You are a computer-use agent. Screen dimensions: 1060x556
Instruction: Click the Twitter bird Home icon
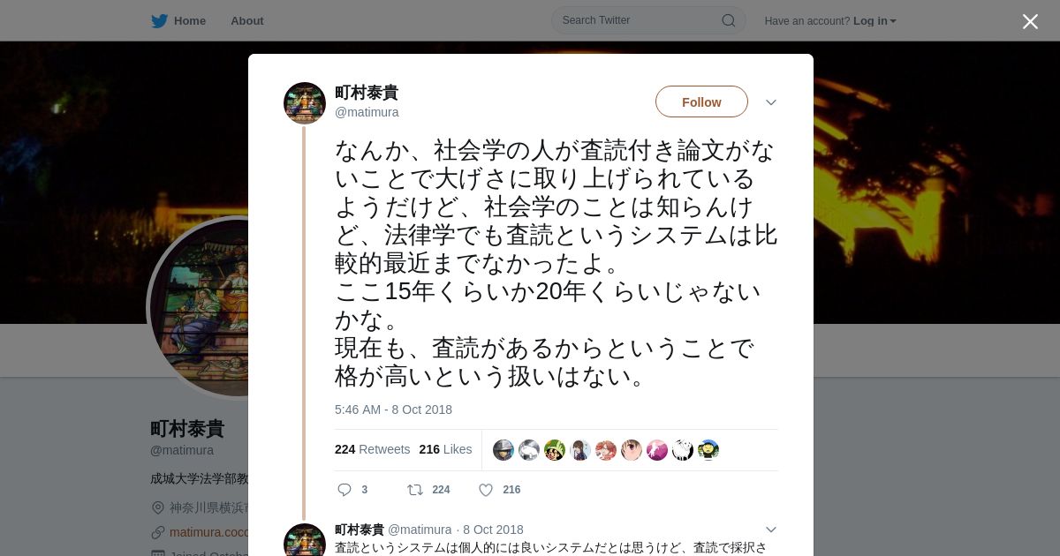(x=159, y=21)
